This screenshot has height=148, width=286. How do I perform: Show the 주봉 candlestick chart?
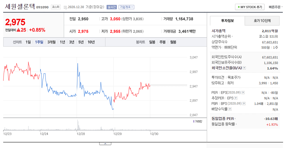(163, 42)
